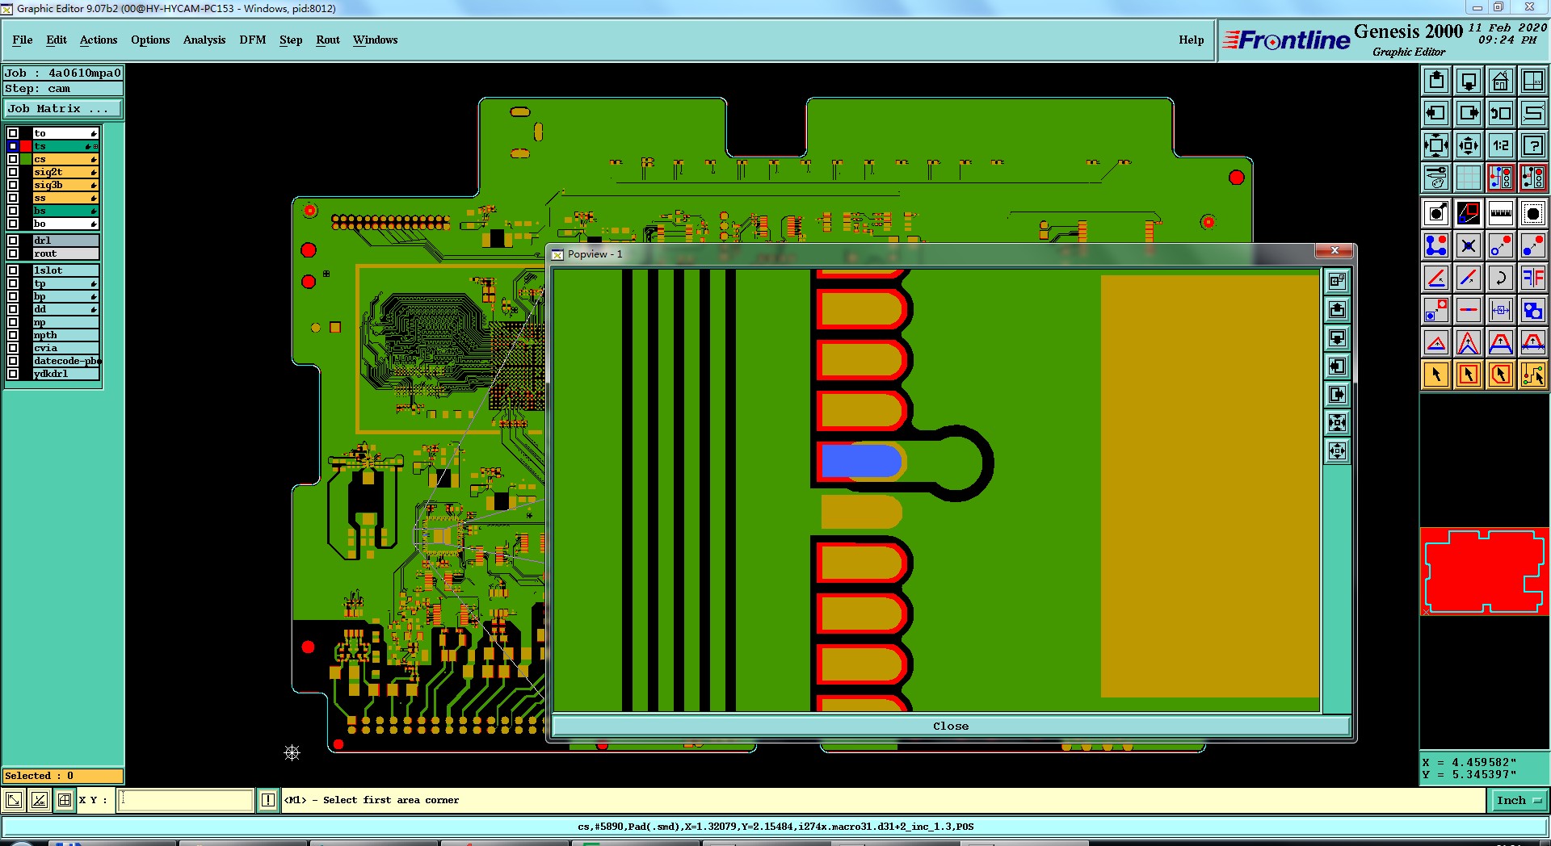Select the polygon area selection arrow tool

pos(1501,375)
